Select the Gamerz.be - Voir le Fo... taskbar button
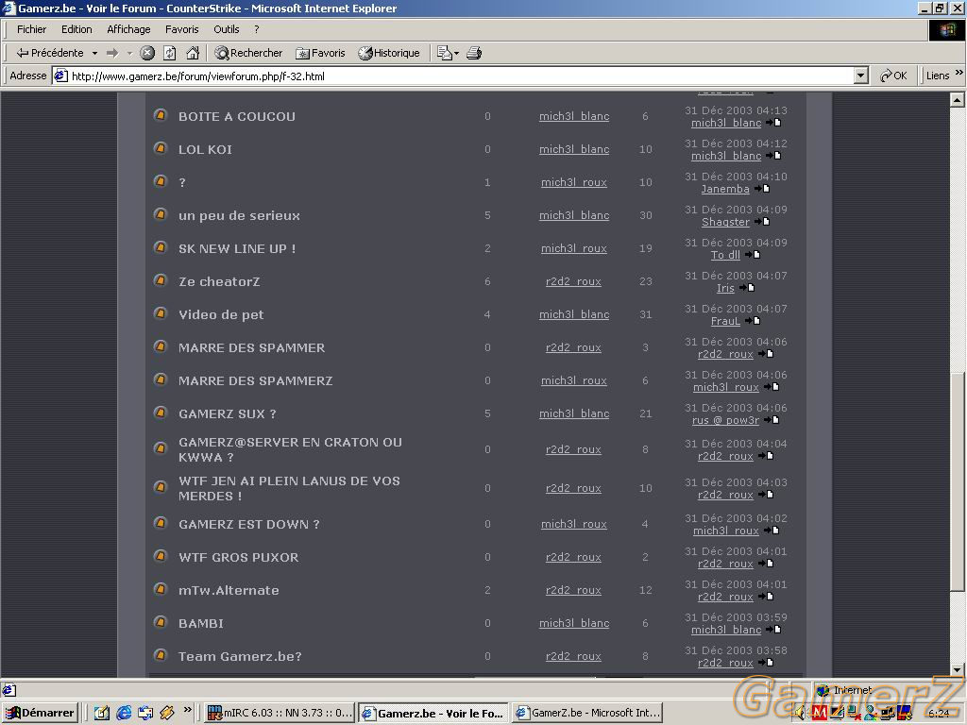The image size is (967, 725). pyautogui.click(x=434, y=714)
